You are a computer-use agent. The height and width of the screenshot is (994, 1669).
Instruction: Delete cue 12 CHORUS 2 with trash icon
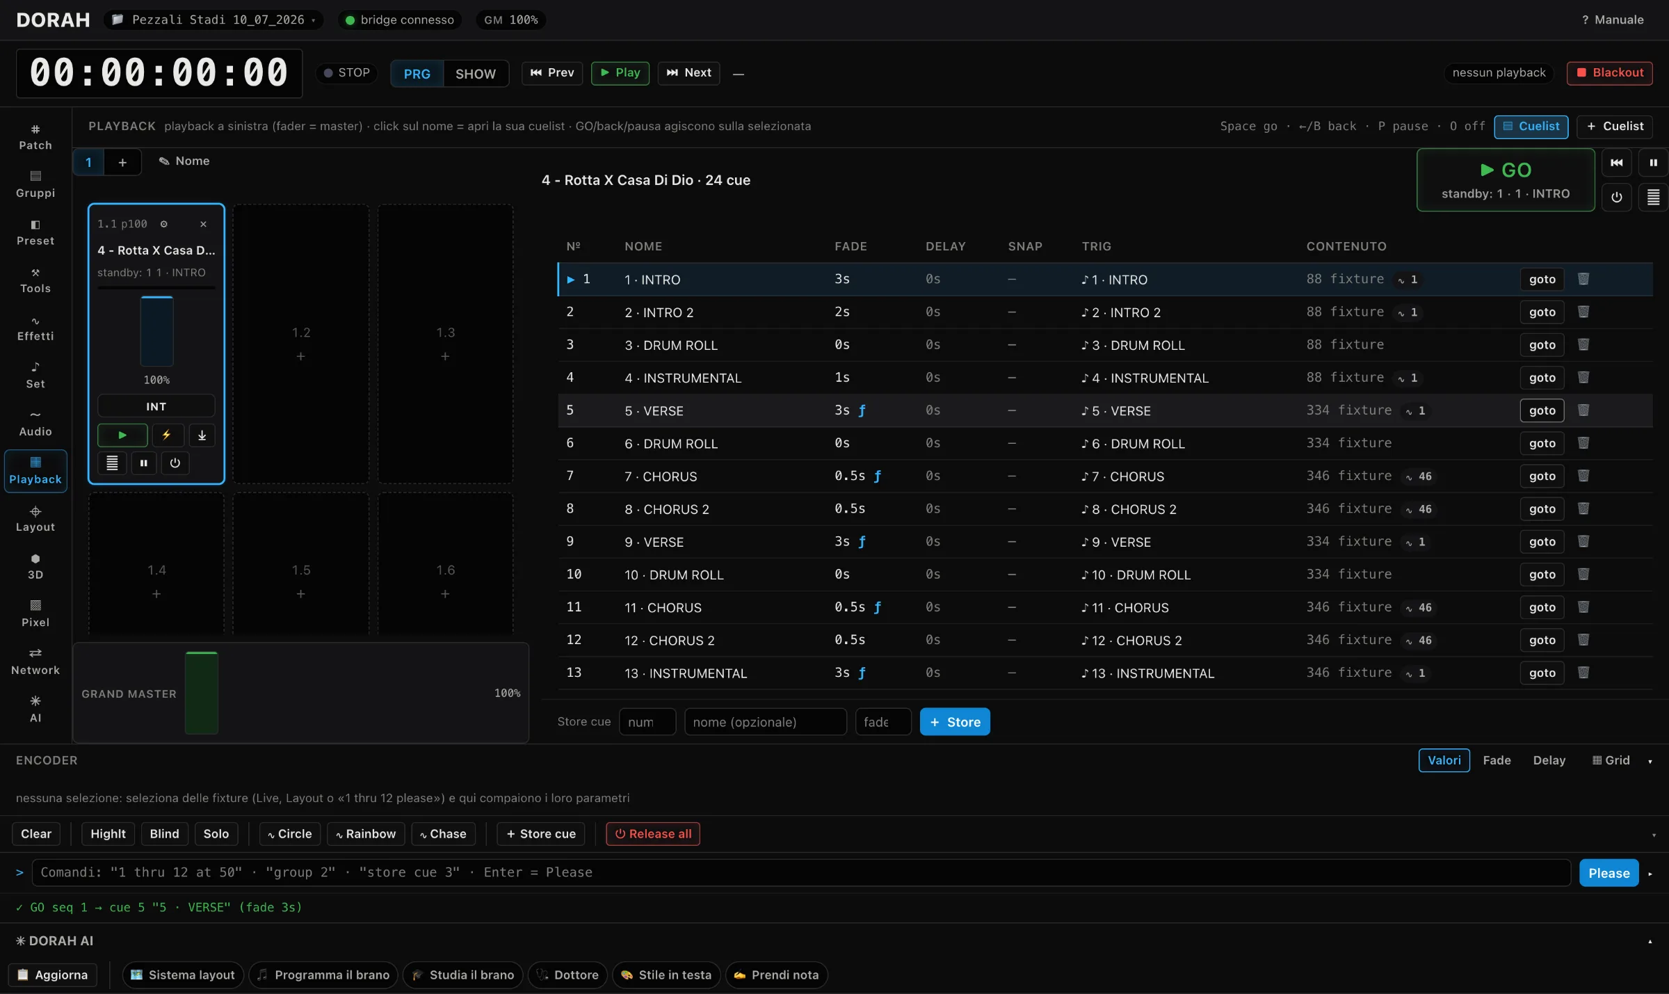(1583, 640)
